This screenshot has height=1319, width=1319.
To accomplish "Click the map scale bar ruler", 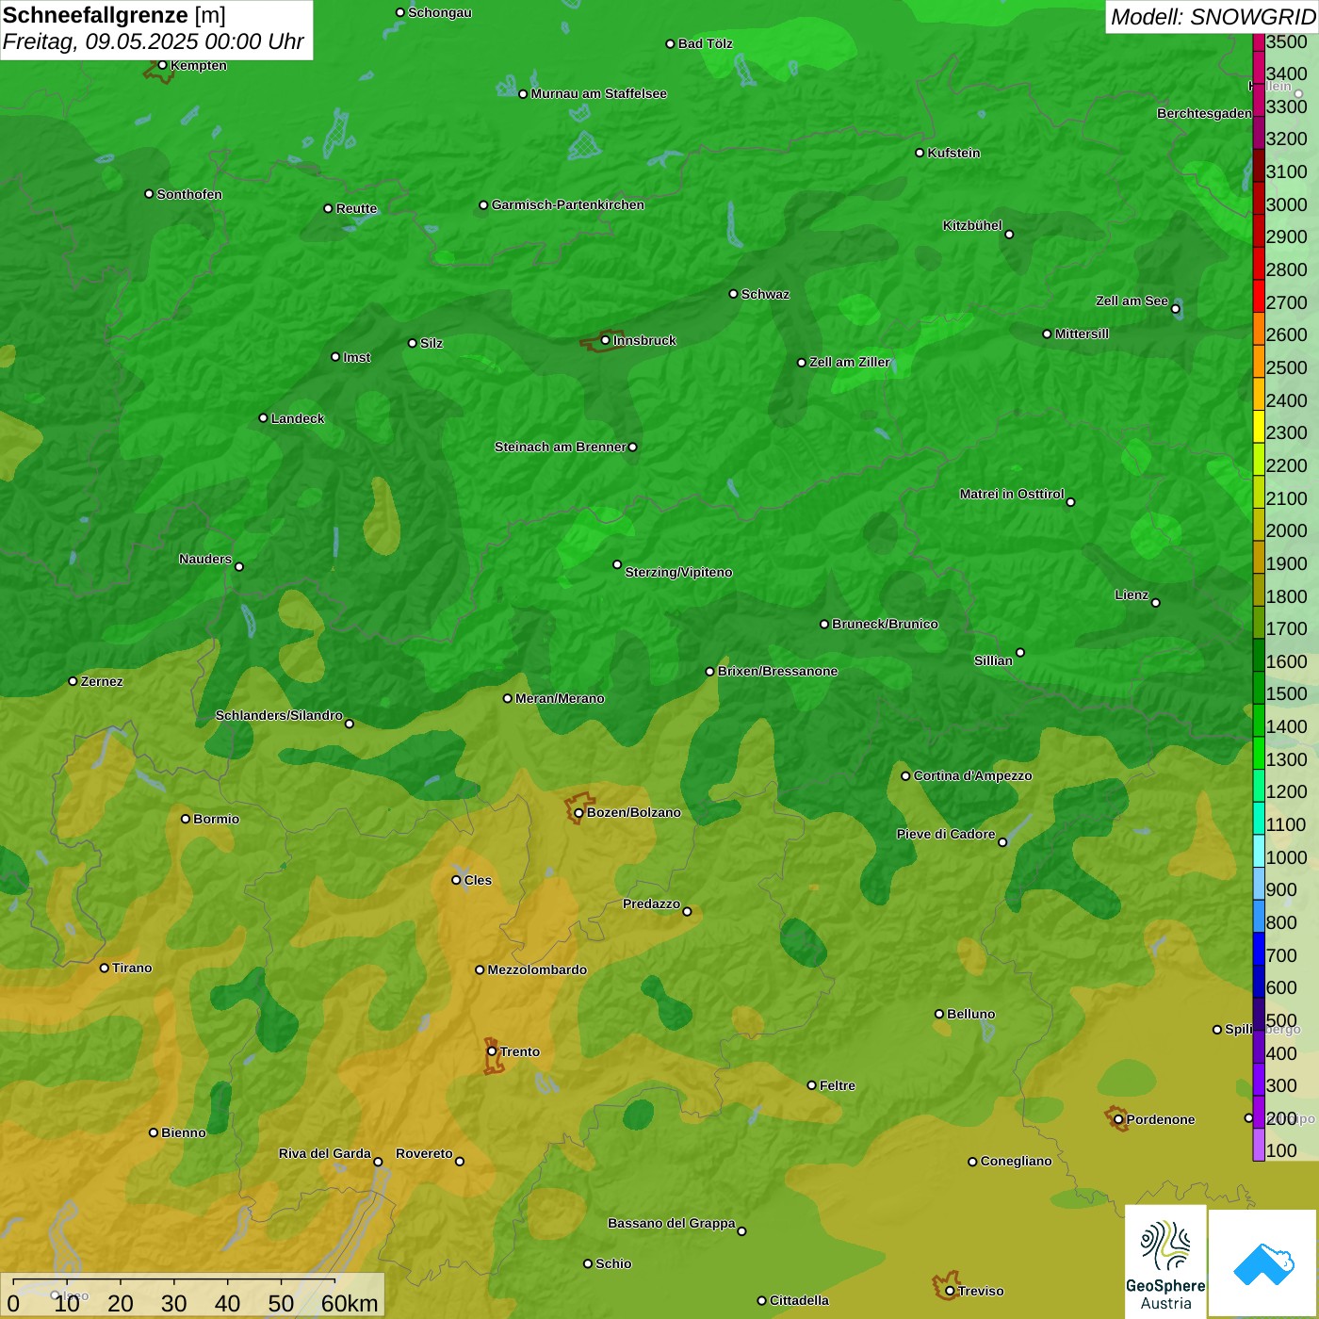I will coord(174,1281).
